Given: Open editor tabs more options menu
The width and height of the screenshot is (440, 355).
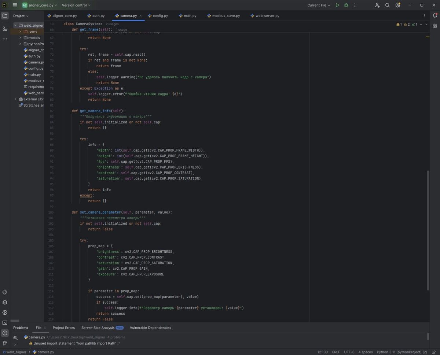Looking at the screenshot, I should coord(425,16).
